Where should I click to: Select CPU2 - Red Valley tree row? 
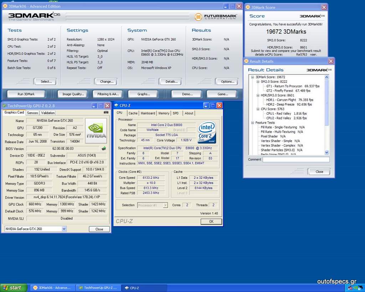(286, 118)
